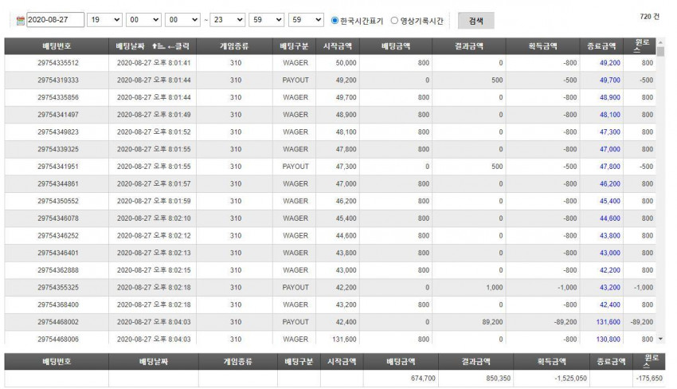Select bet number 29754362888

tap(58, 270)
